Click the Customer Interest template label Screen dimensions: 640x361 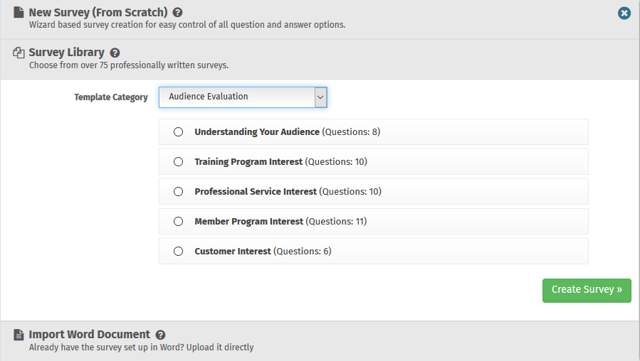[233, 252]
